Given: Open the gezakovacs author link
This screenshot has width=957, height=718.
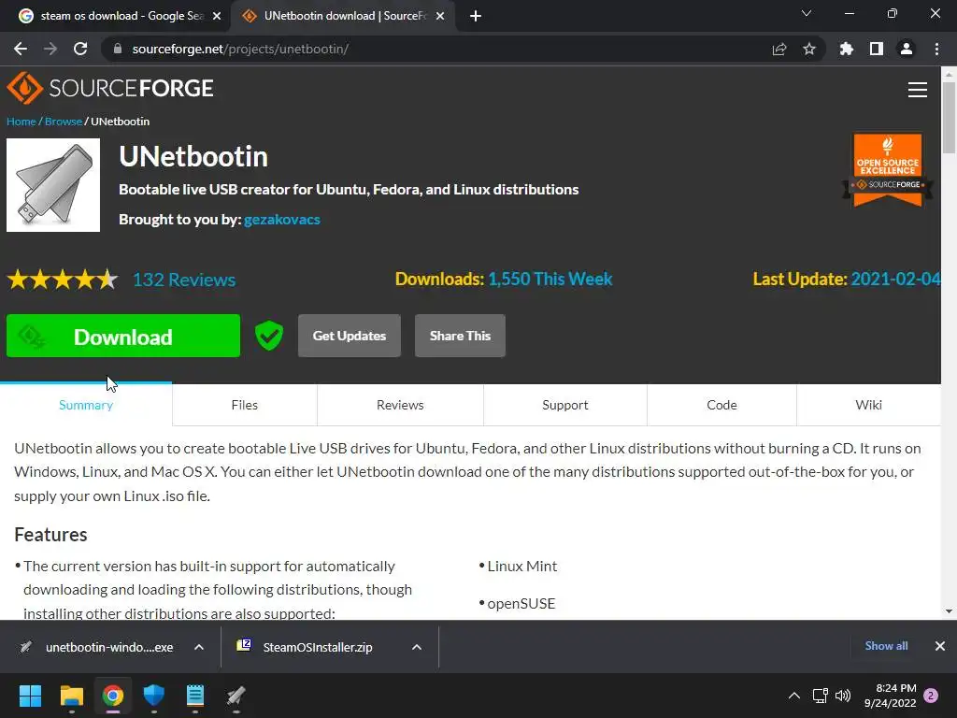Looking at the screenshot, I should pos(282,220).
